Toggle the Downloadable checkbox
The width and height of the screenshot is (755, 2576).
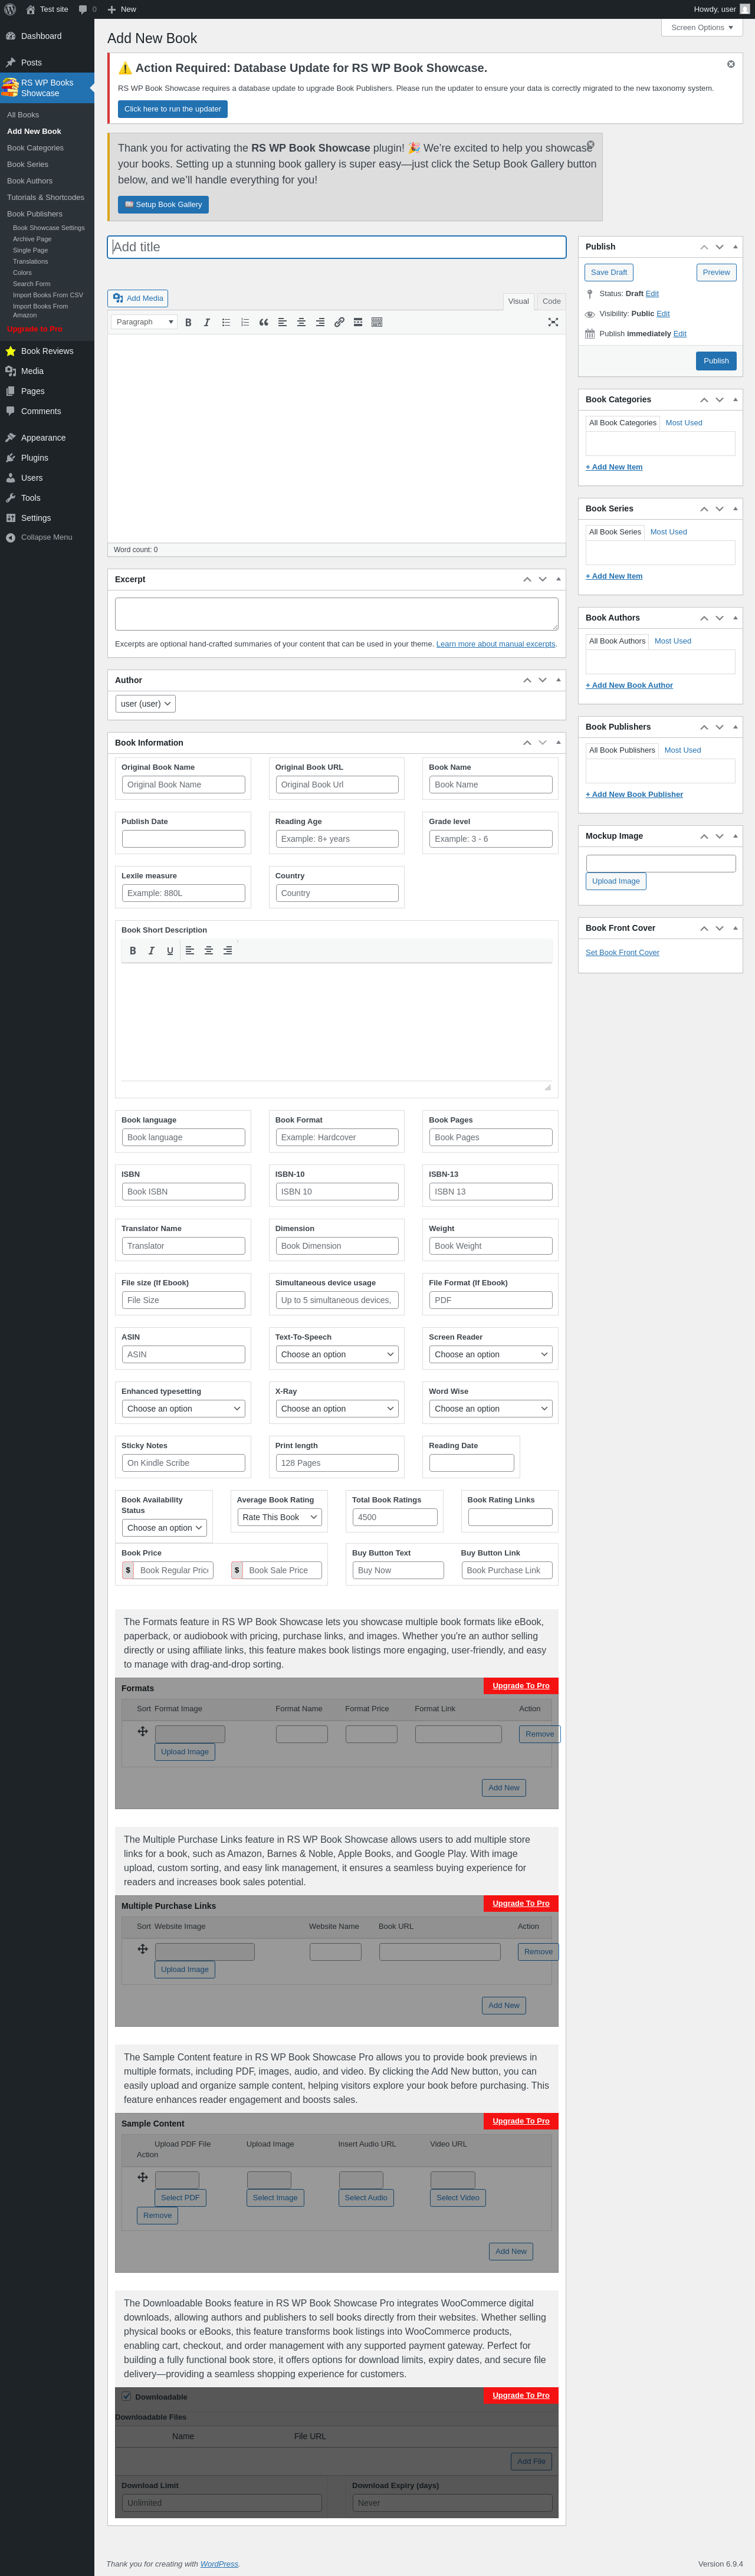pyautogui.click(x=127, y=2396)
